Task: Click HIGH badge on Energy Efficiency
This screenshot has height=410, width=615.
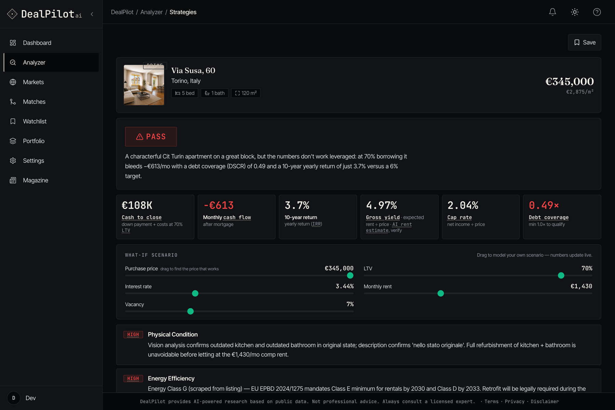Action: [133, 379]
